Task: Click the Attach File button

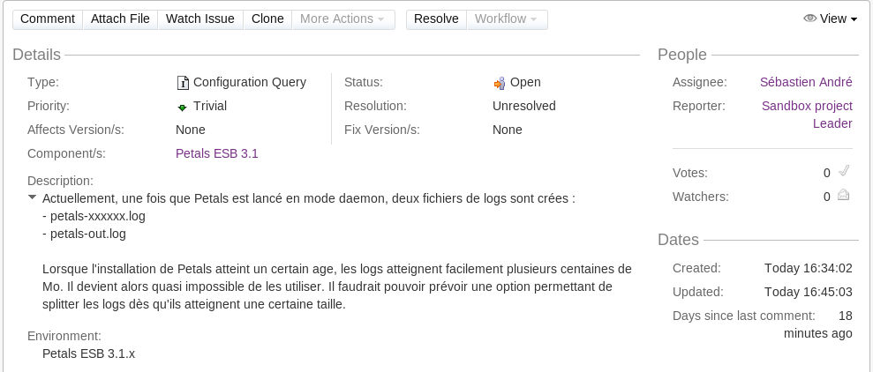Action: coord(120,19)
